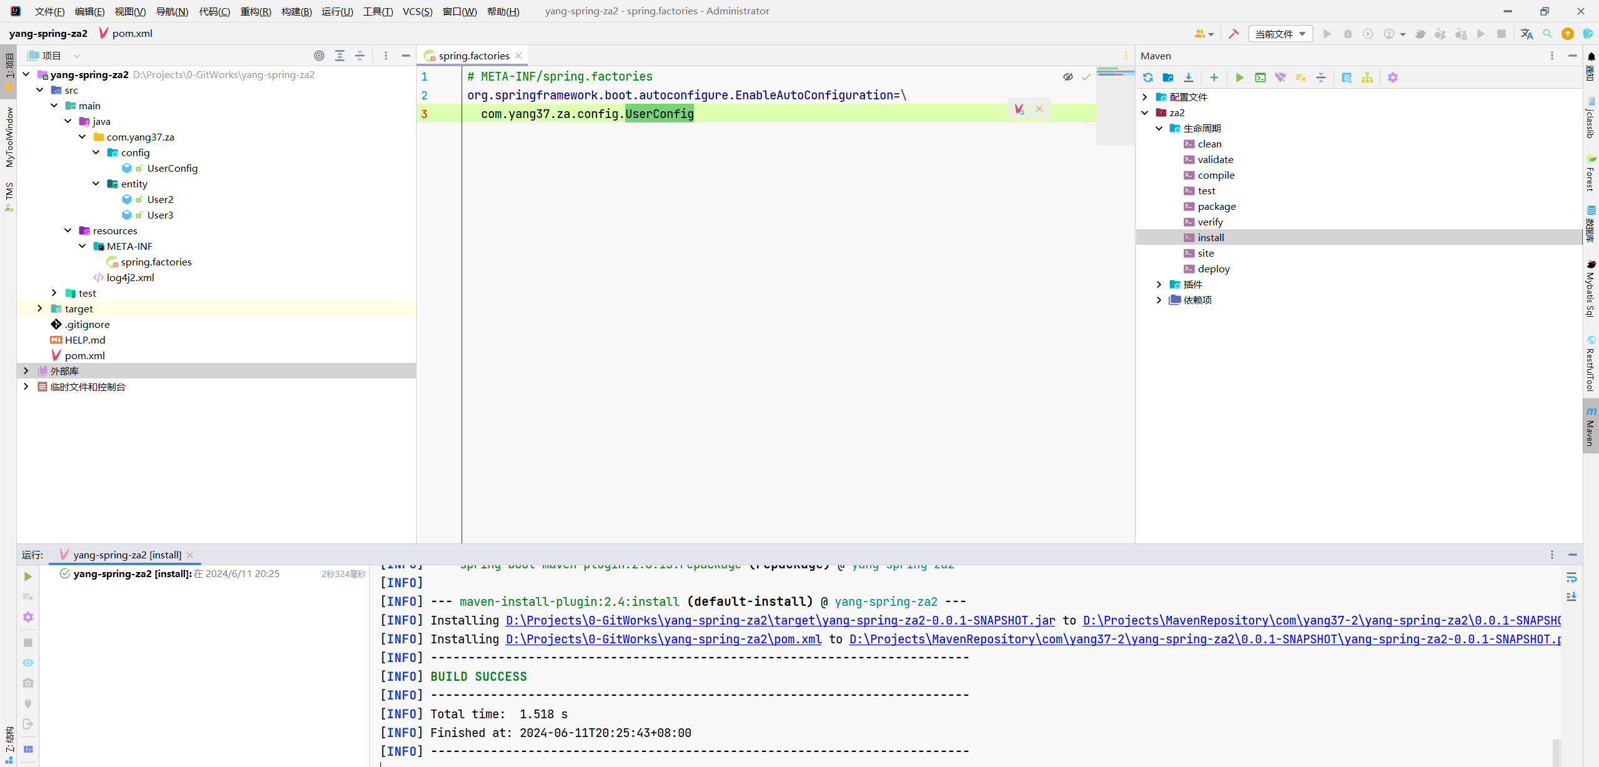This screenshot has width=1599, height=767.
Task: Click the Maven reload floating icon in the editor
Action: pyautogui.click(x=1019, y=109)
